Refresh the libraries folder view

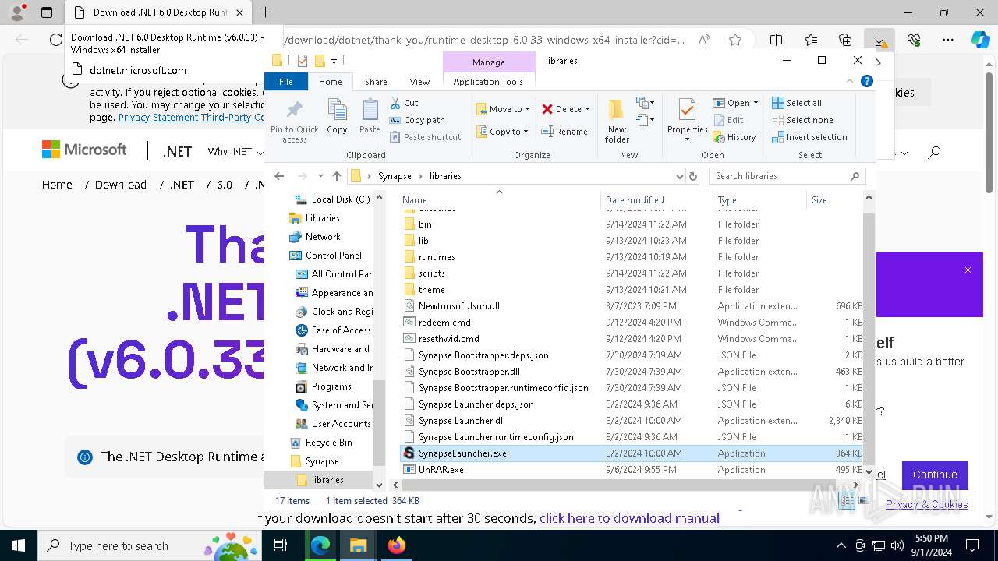(692, 176)
